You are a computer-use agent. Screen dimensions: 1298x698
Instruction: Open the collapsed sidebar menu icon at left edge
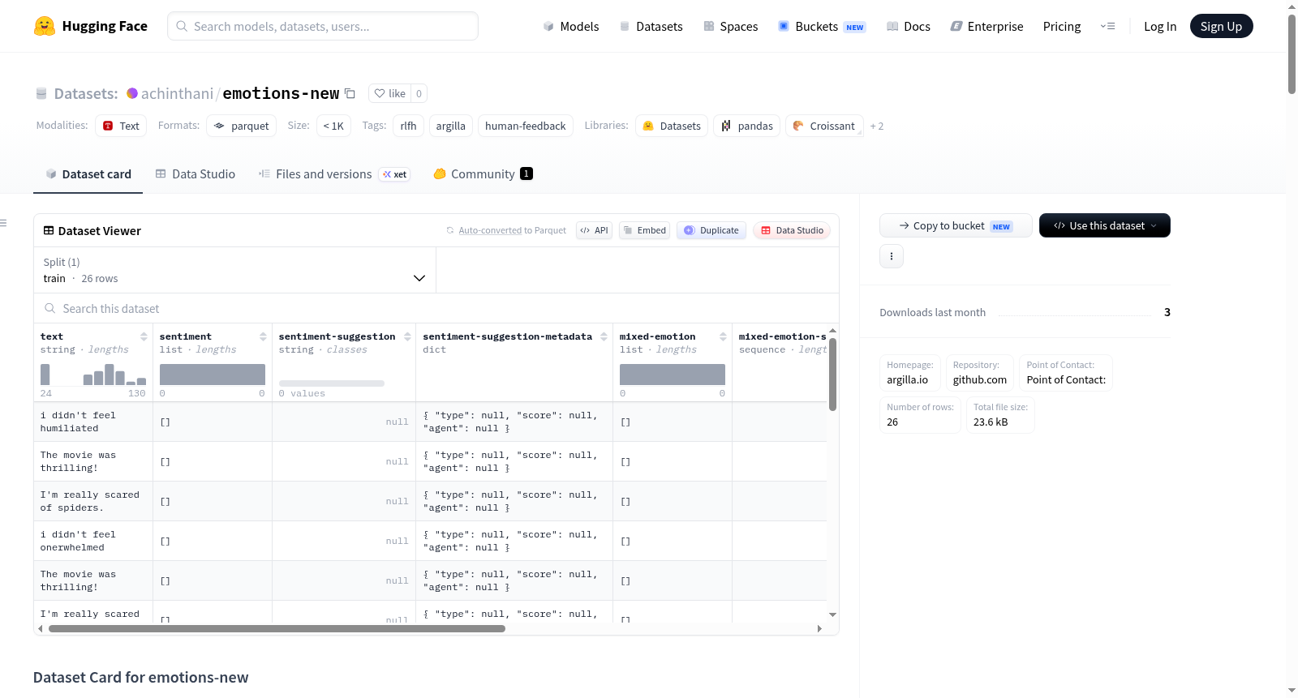[4, 223]
